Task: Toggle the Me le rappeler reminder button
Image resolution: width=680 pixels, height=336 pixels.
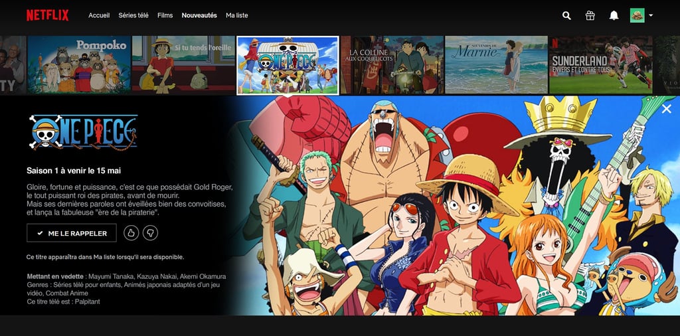Action: pyautogui.click(x=72, y=233)
